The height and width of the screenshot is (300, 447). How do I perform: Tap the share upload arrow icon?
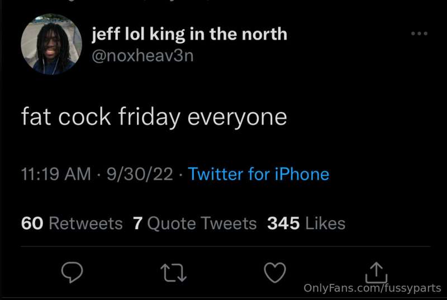click(x=376, y=271)
